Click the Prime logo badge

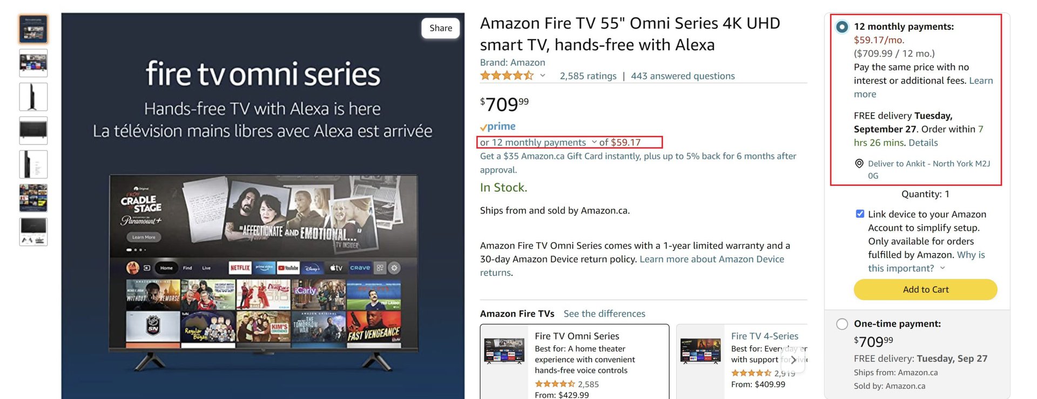498,127
